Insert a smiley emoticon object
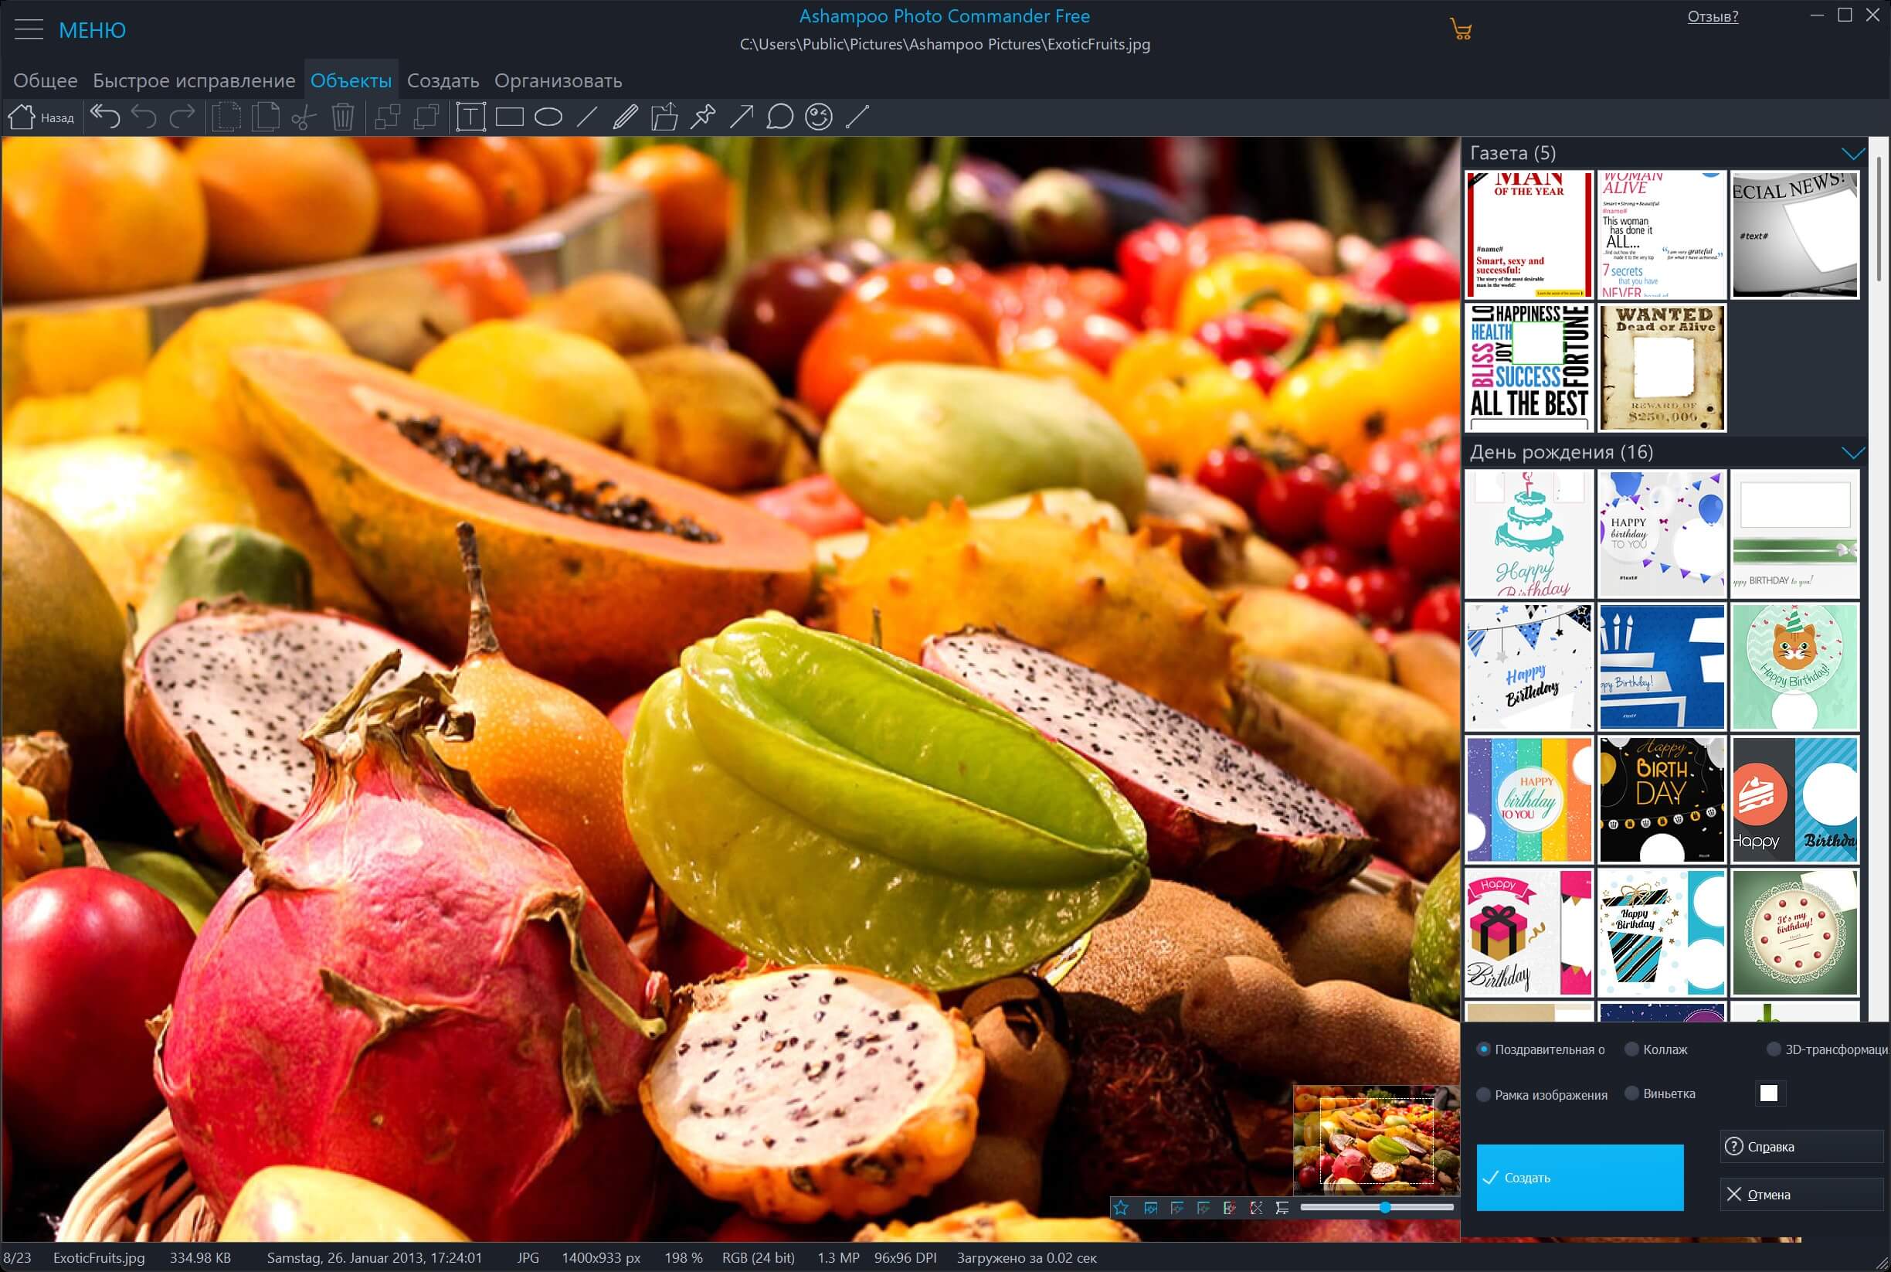The height and width of the screenshot is (1272, 1891). tap(819, 117)
